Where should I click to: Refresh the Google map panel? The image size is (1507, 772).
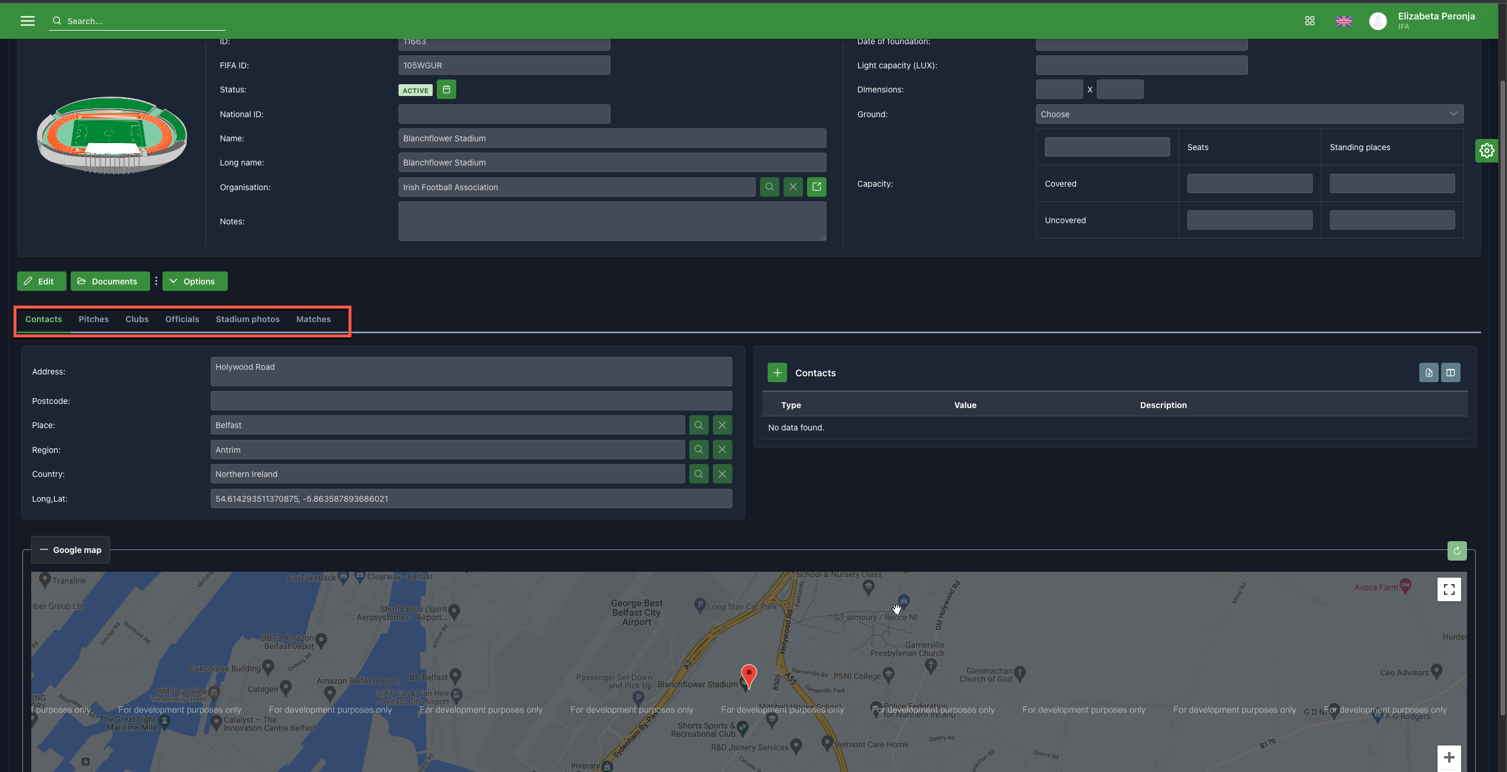click(x=1456, y=551)
